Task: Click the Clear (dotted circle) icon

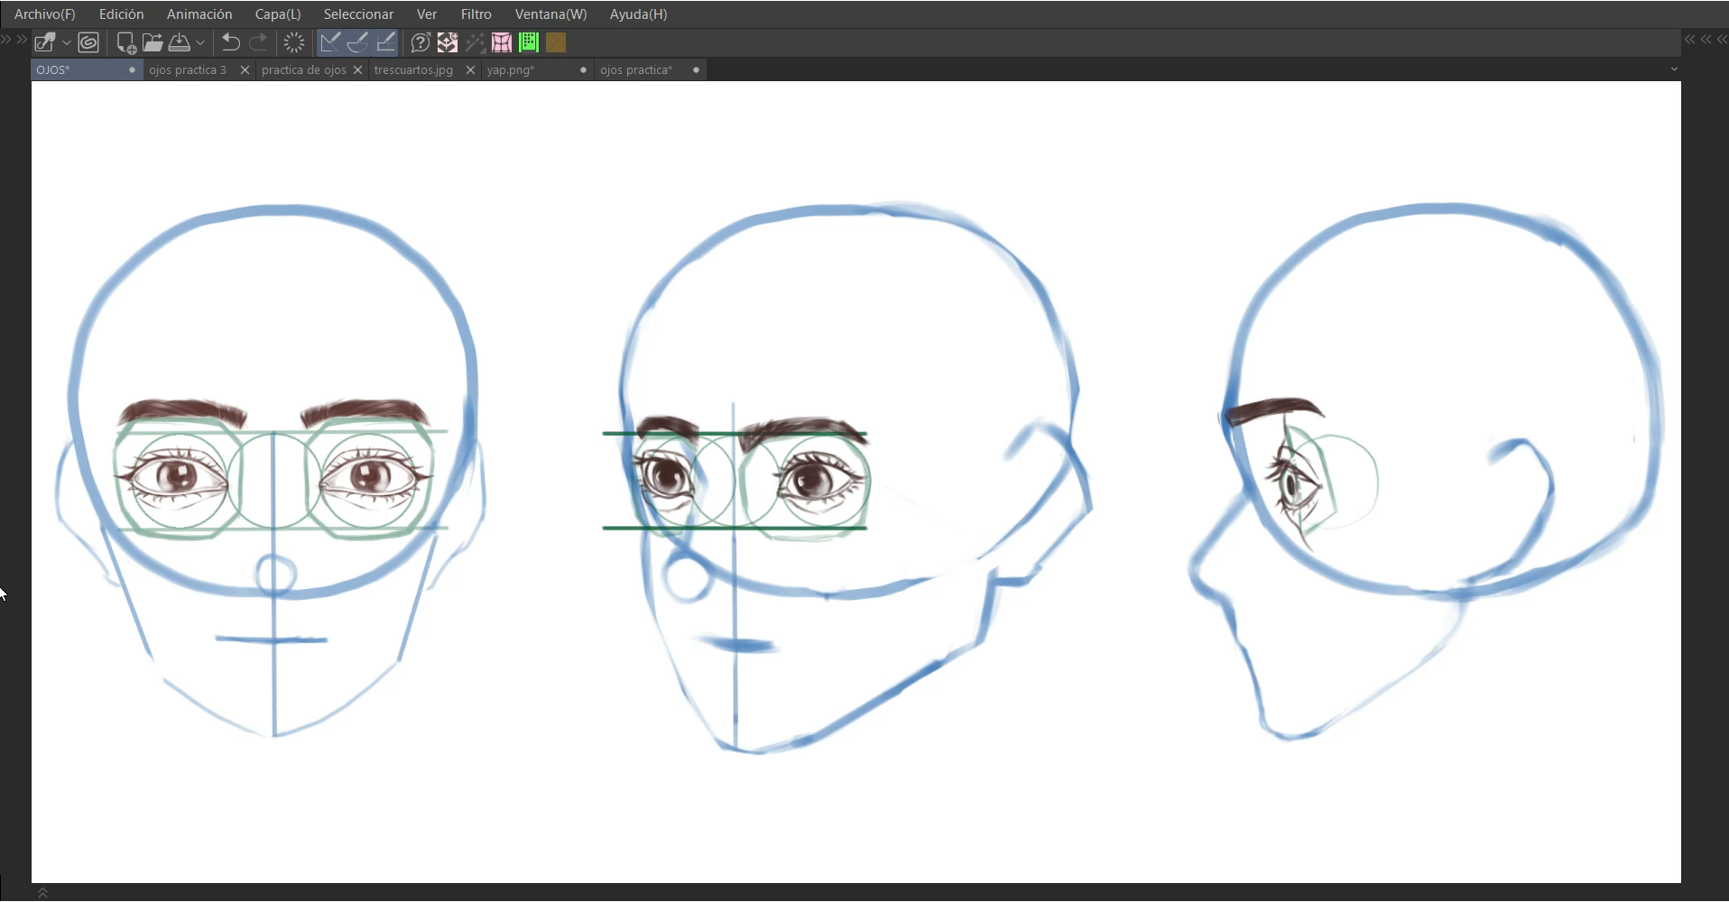Action: [294, 42]
